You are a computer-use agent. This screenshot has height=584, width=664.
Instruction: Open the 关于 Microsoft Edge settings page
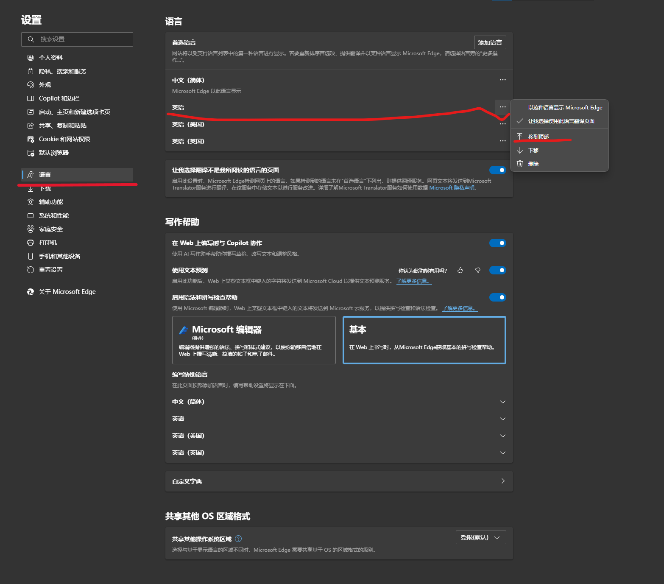(77, 292)
